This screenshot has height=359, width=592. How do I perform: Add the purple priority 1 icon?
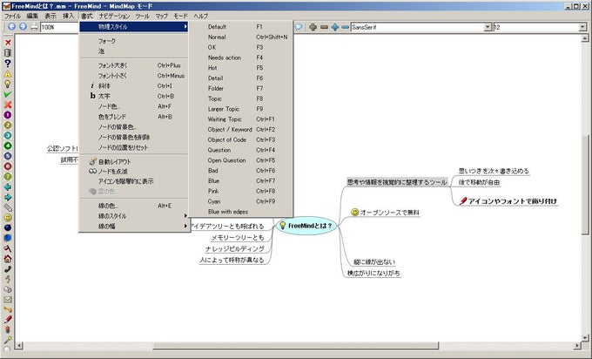pos(8,115)
